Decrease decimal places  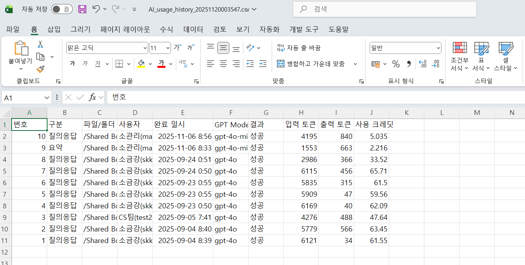[x=436, y=64]
